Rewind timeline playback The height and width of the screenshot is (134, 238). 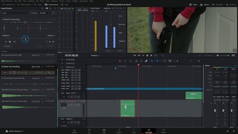[x=135, y=55]
